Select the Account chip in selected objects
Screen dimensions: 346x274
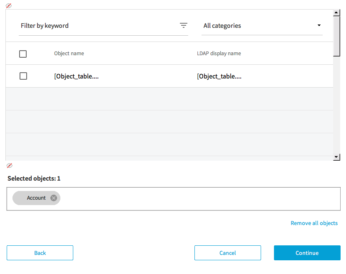tap(36, 198)
